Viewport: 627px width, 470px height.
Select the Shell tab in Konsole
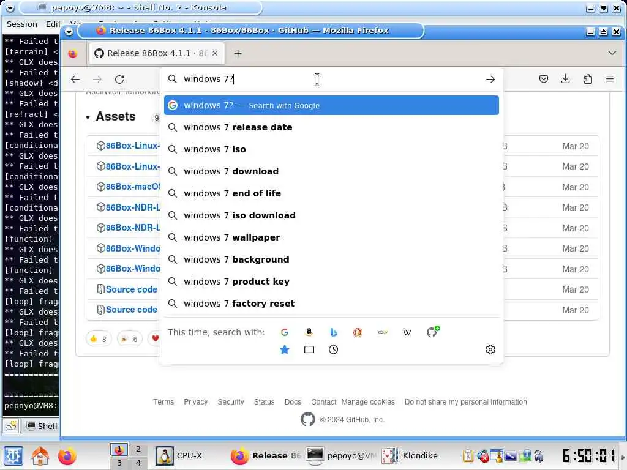[42, 426]
